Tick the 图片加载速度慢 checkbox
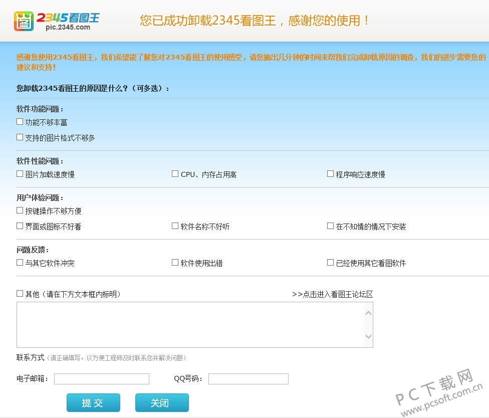This screenshot has width=489, height=418. click(x=20, y=174)
